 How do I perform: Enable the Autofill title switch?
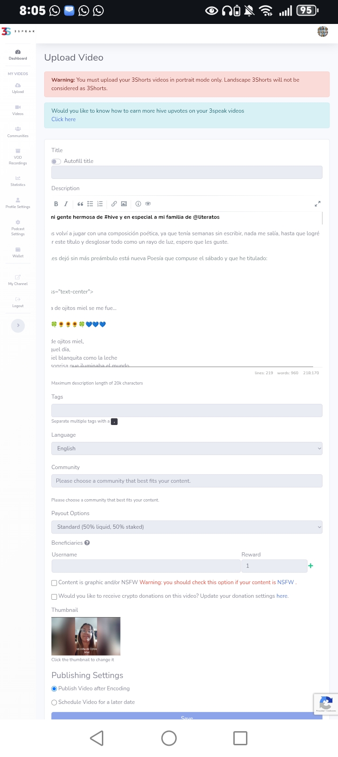56,162
